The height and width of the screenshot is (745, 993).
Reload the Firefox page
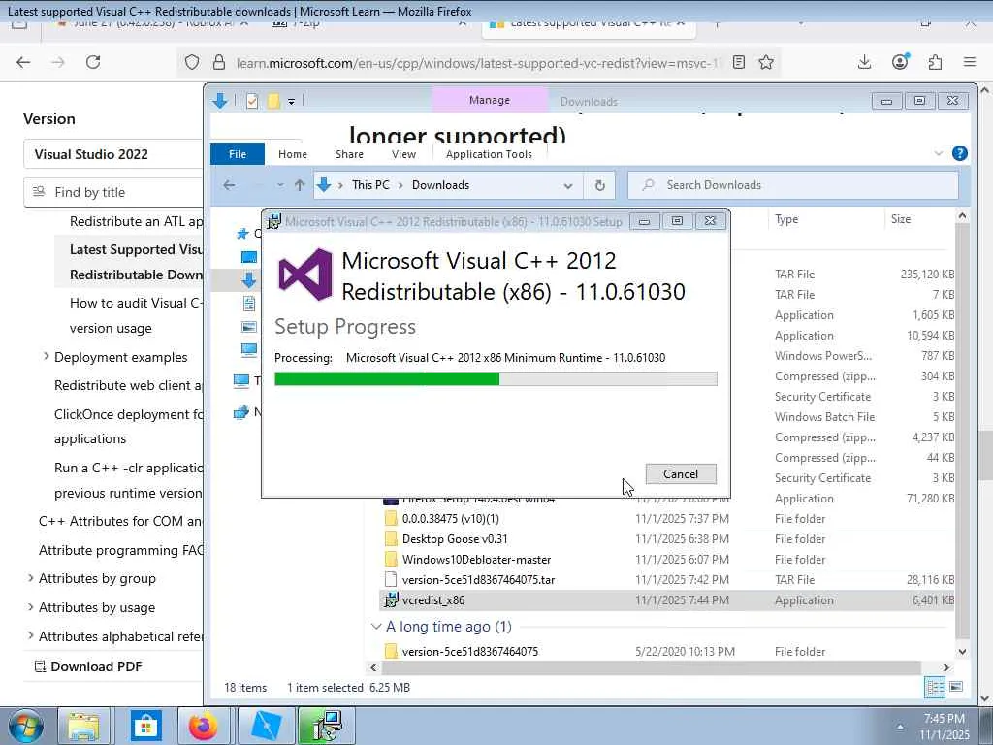tap(93, 62)
